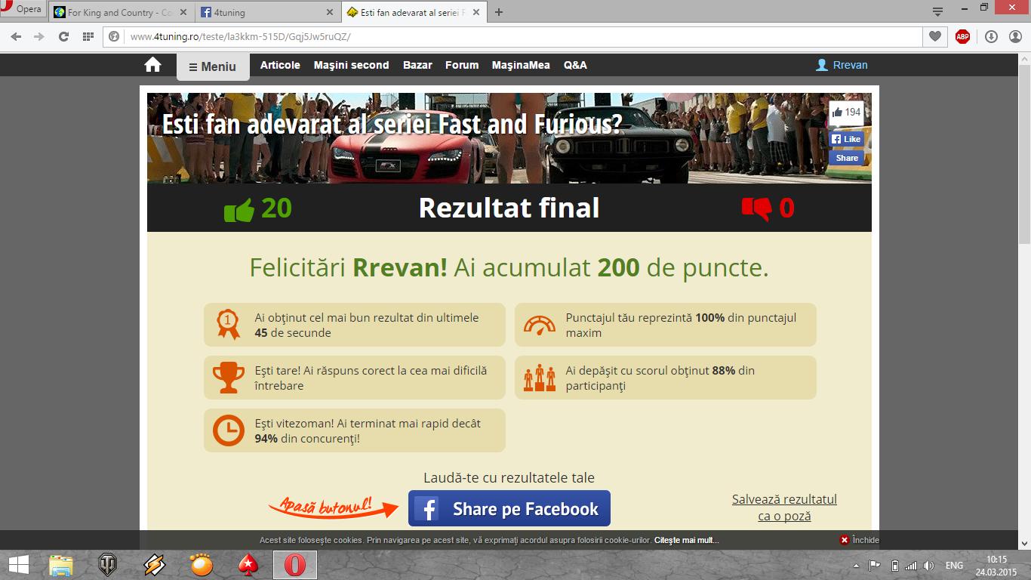Open the Windows Start menu
The height and width of the screenshot is (580, 1031).
(18, 564)
